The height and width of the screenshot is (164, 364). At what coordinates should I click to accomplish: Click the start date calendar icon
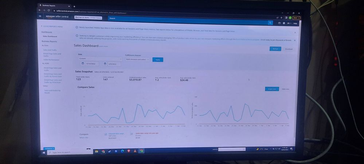coord(83,63)
